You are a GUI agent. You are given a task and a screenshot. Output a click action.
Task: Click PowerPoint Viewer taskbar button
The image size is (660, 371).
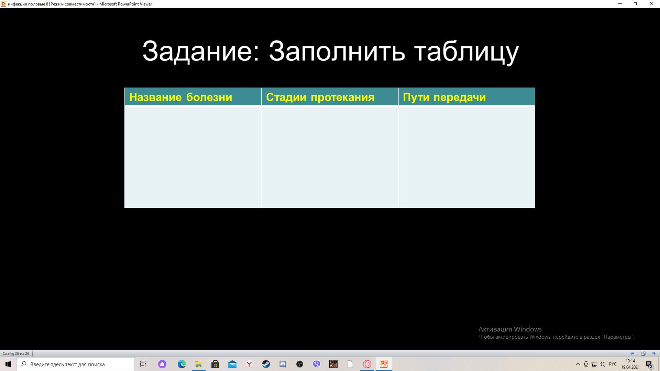(x=384, y=364)
